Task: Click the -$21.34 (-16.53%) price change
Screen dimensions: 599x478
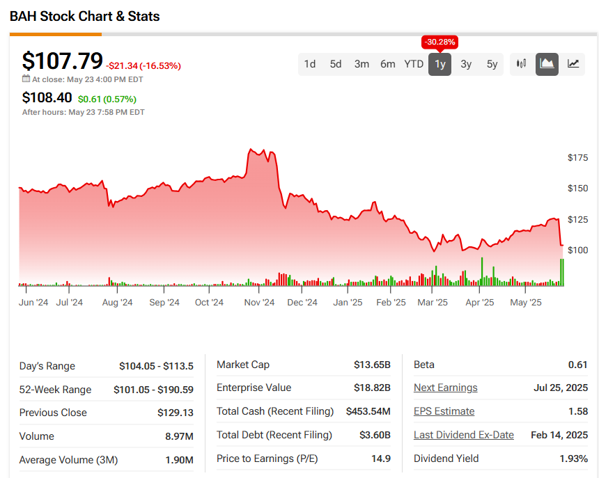Action: [x=143, y=66]
